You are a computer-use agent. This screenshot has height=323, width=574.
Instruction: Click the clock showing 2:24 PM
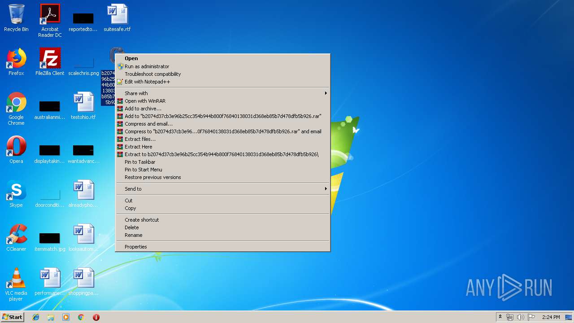[551, 317]
